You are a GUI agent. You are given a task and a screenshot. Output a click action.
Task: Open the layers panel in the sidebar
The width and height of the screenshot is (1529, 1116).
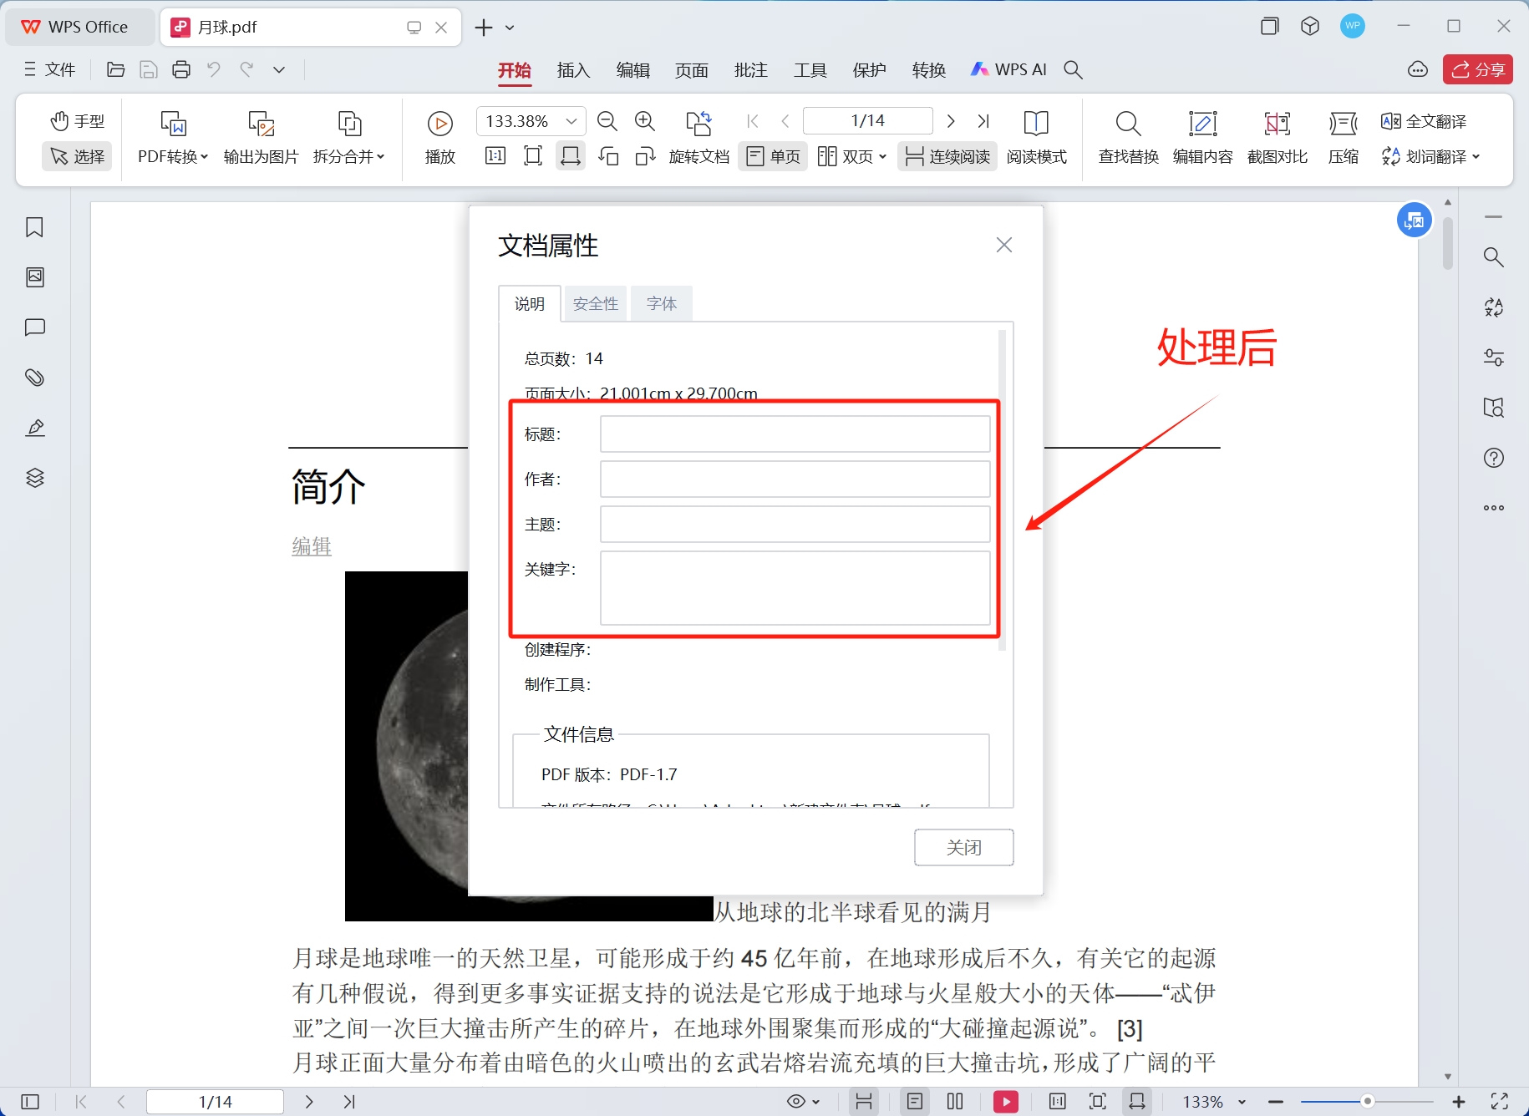33,477
